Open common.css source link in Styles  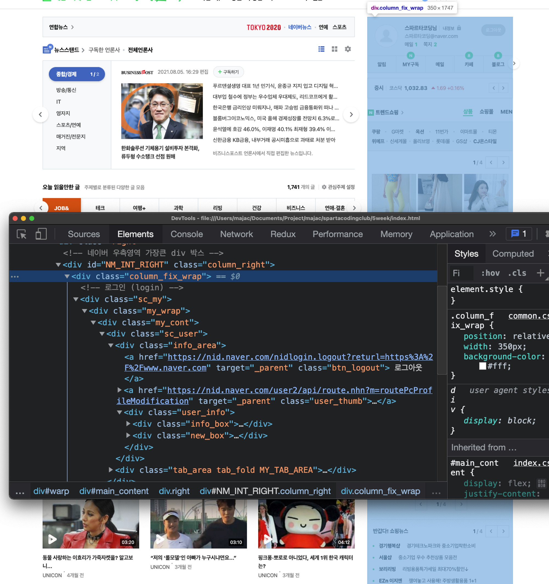528,316
